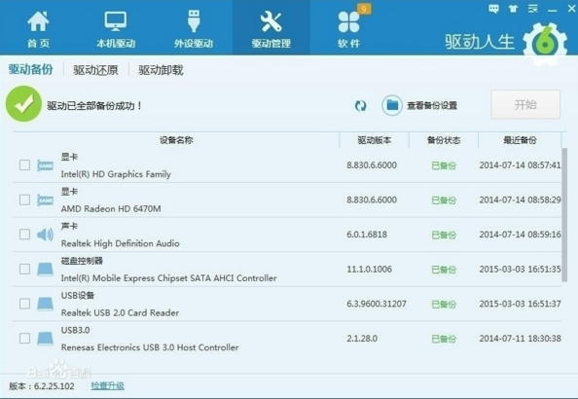The image size is (578, 399).
Task: Select the Realtek High Definition Audio name
Action: (120, 243)
